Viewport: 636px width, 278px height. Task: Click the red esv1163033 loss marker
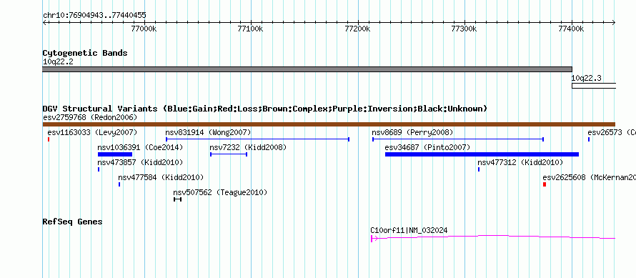pyautogui.click(x=49, y=139)
